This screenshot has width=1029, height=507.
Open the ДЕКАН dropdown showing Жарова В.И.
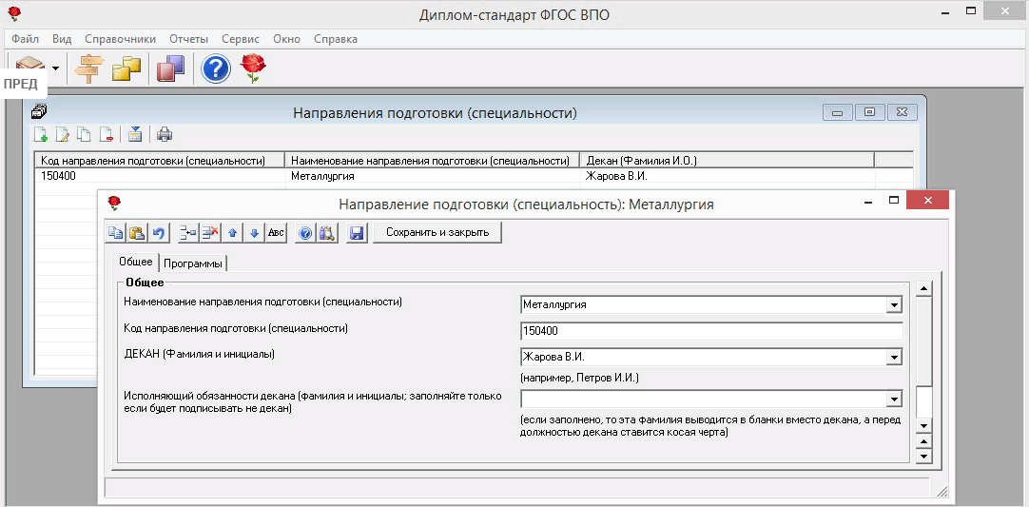point(893,358)
